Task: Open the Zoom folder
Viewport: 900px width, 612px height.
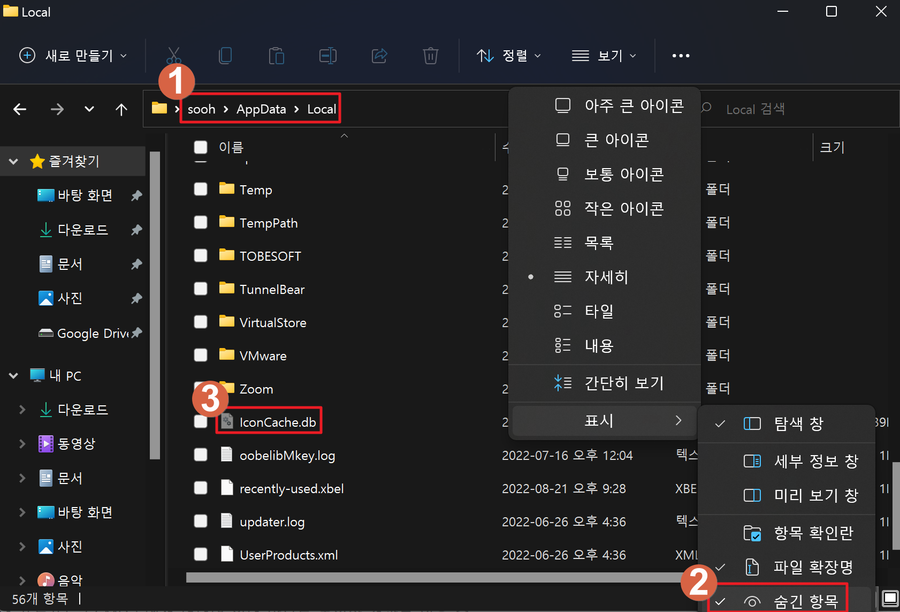Action: (x=256, y=389)
